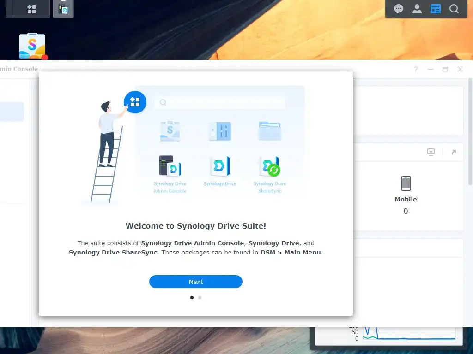The height and width of the screenshot is (354, 473).
Task: Click the blue Main Menu circle in illustration
Action: [135, 102]
